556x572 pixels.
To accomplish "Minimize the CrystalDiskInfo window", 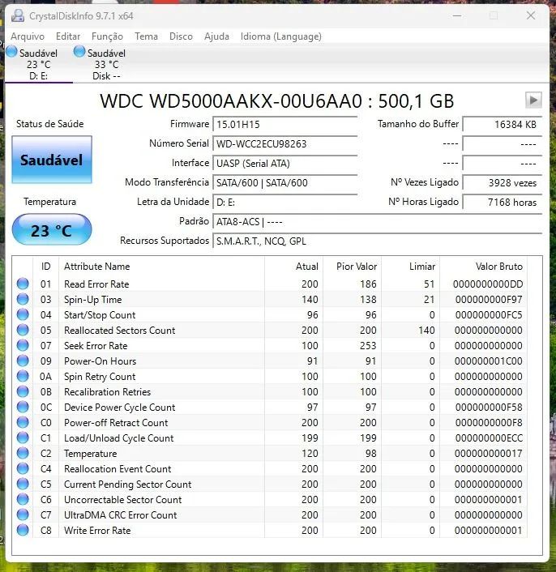I will 457,15.
